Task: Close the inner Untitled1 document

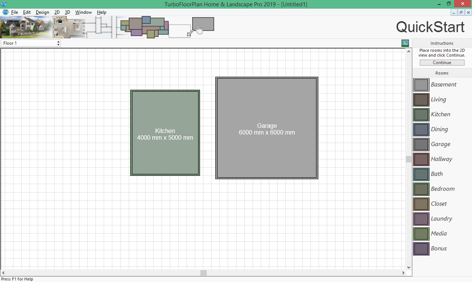Action: tap(468, 12)
